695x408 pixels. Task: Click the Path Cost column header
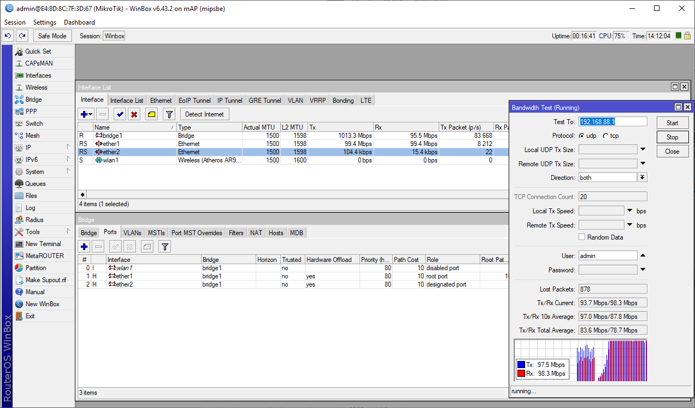click(x=408, y=260)
